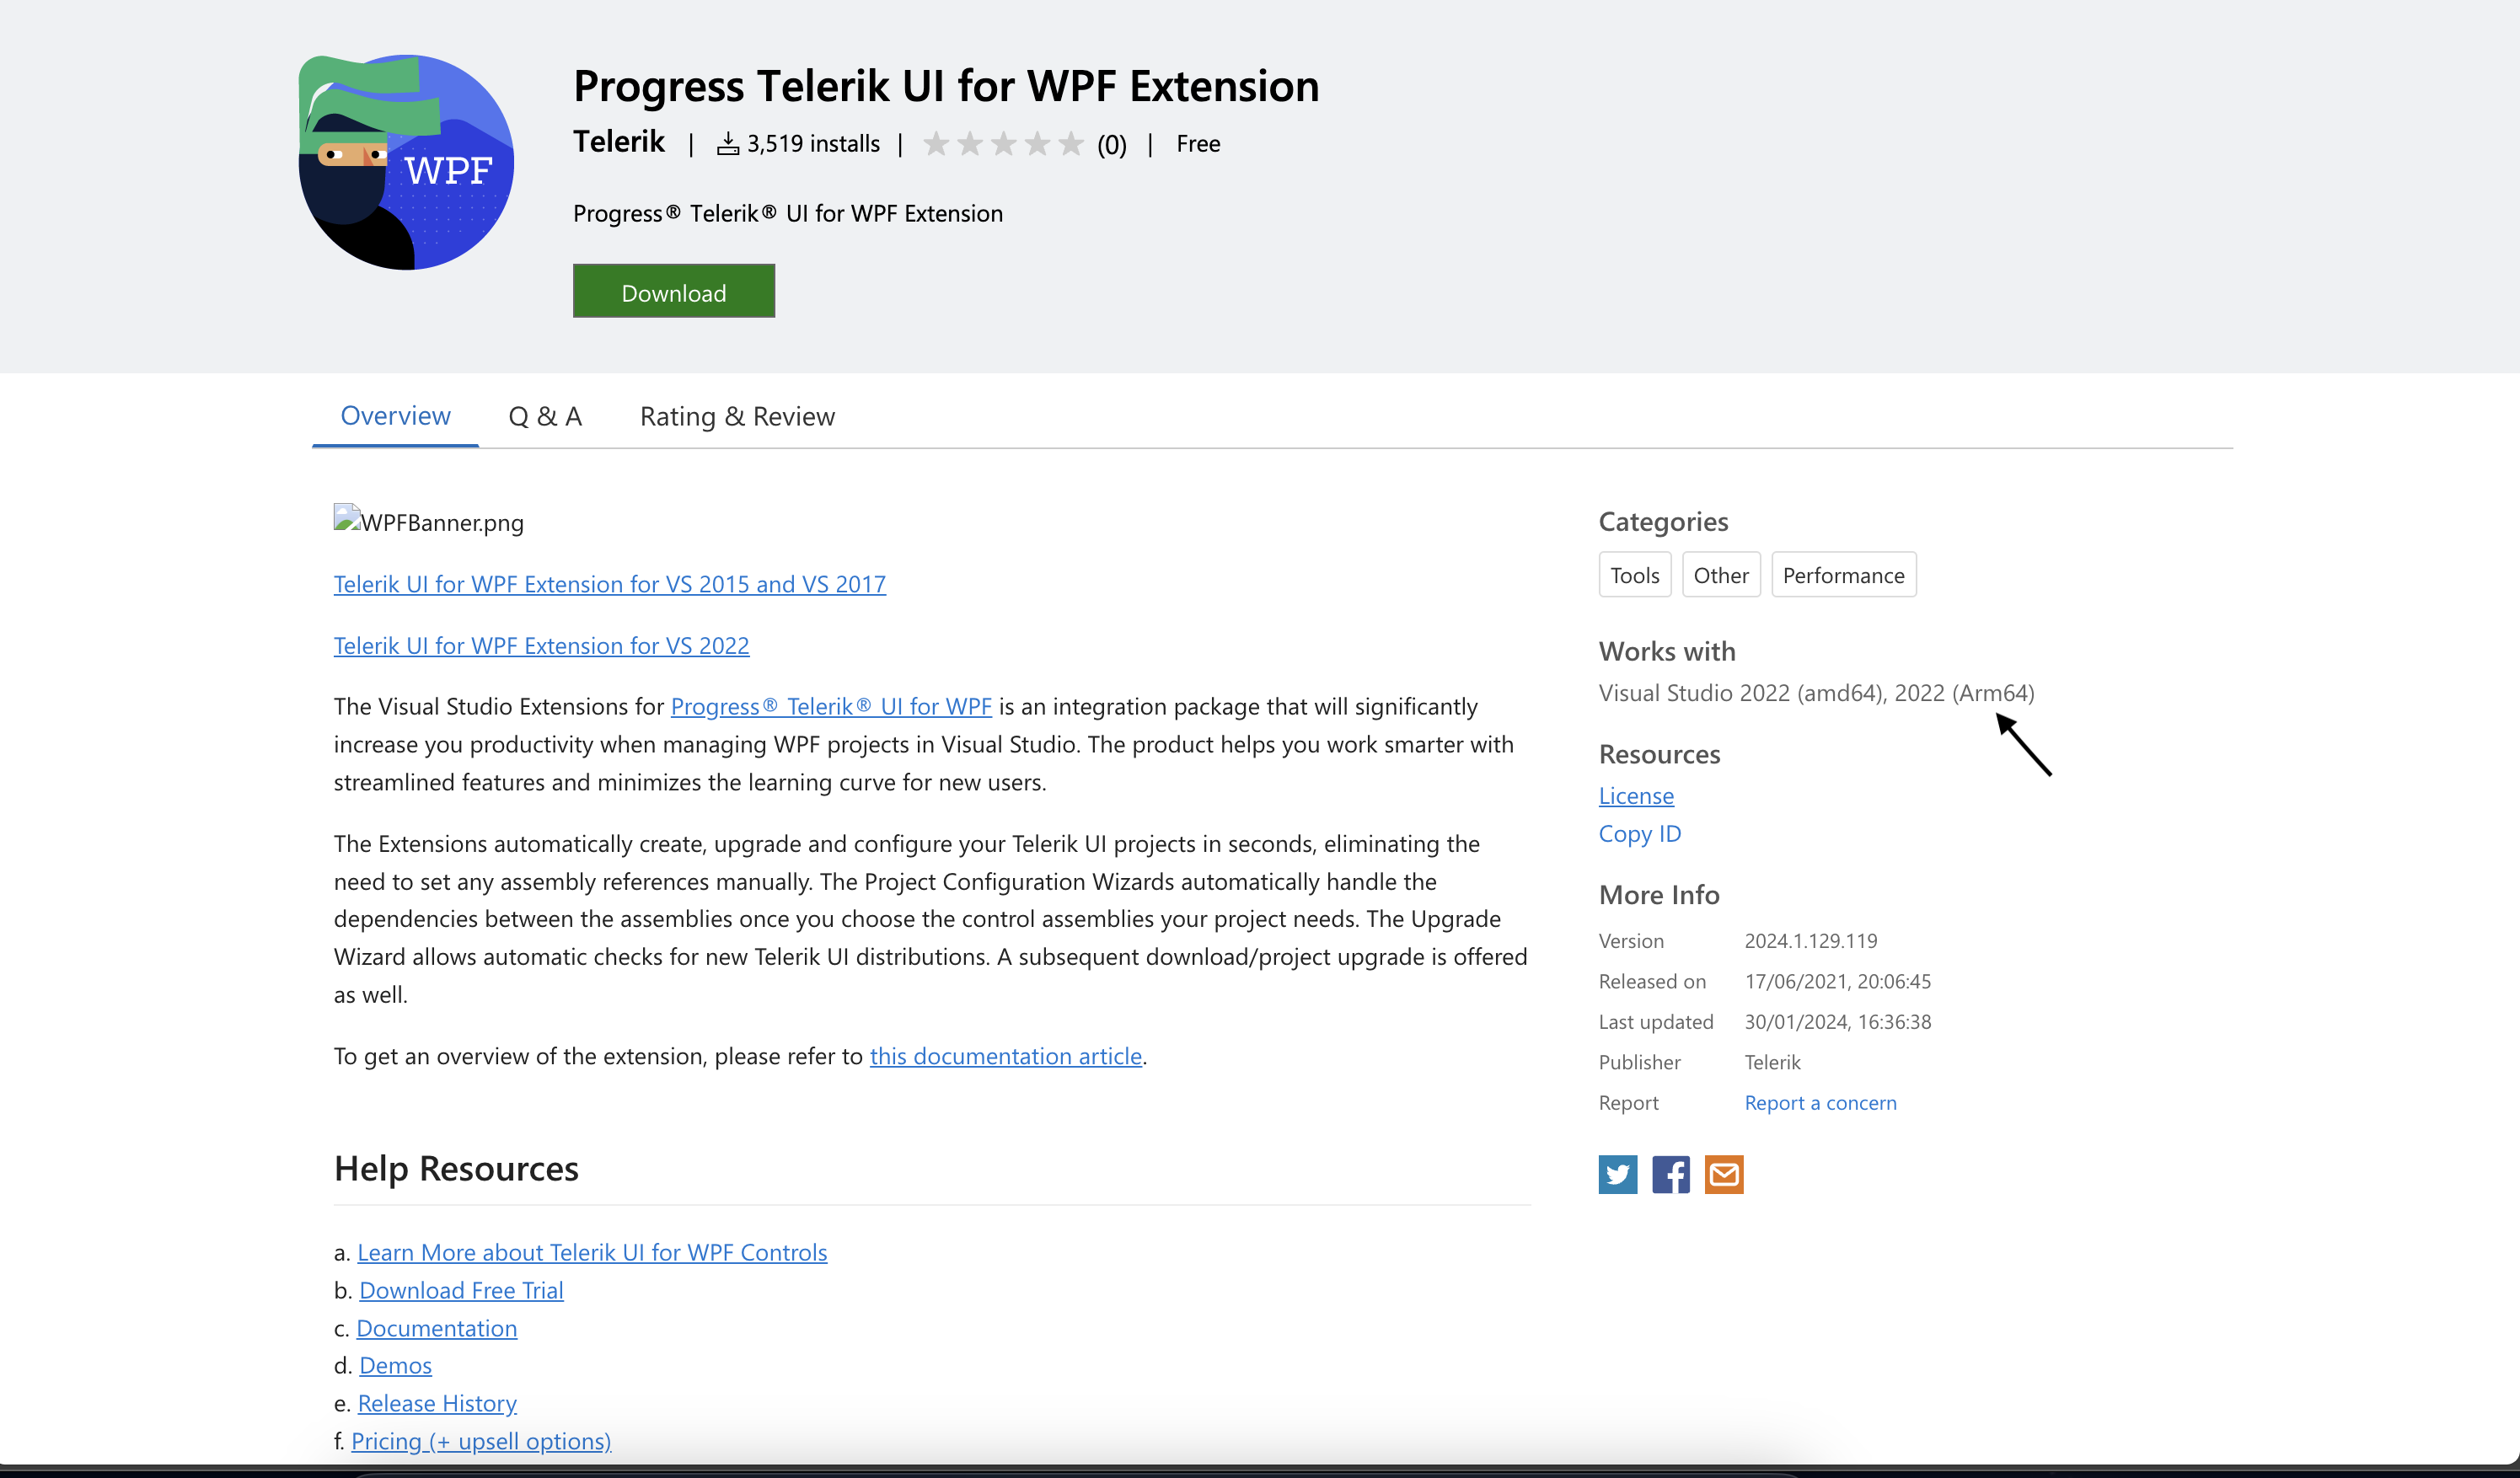Click the Other category tag

(1720, 575)
